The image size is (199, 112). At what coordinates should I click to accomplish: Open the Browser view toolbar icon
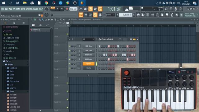coord(157,15)
